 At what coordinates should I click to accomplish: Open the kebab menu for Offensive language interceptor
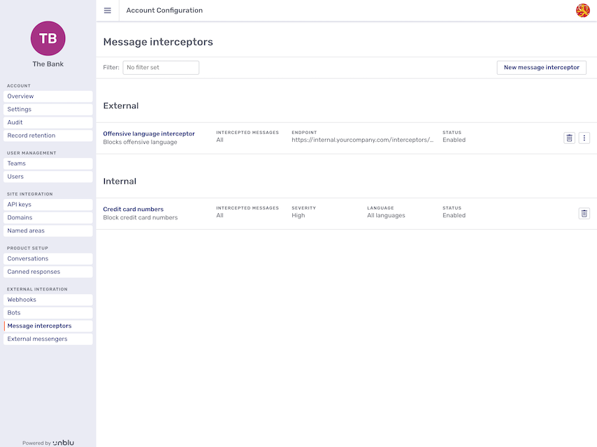(584, 138)
